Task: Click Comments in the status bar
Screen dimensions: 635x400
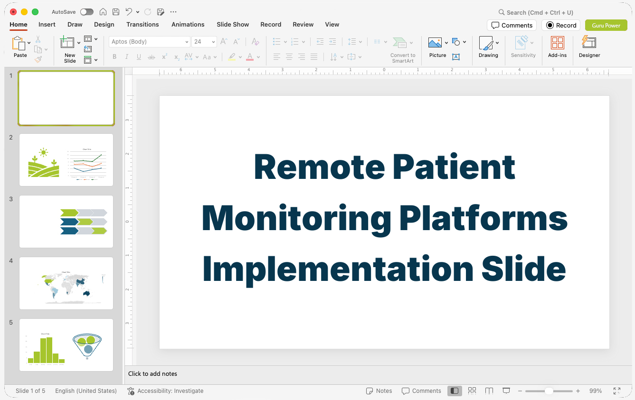Action: (x=421, y=391)
